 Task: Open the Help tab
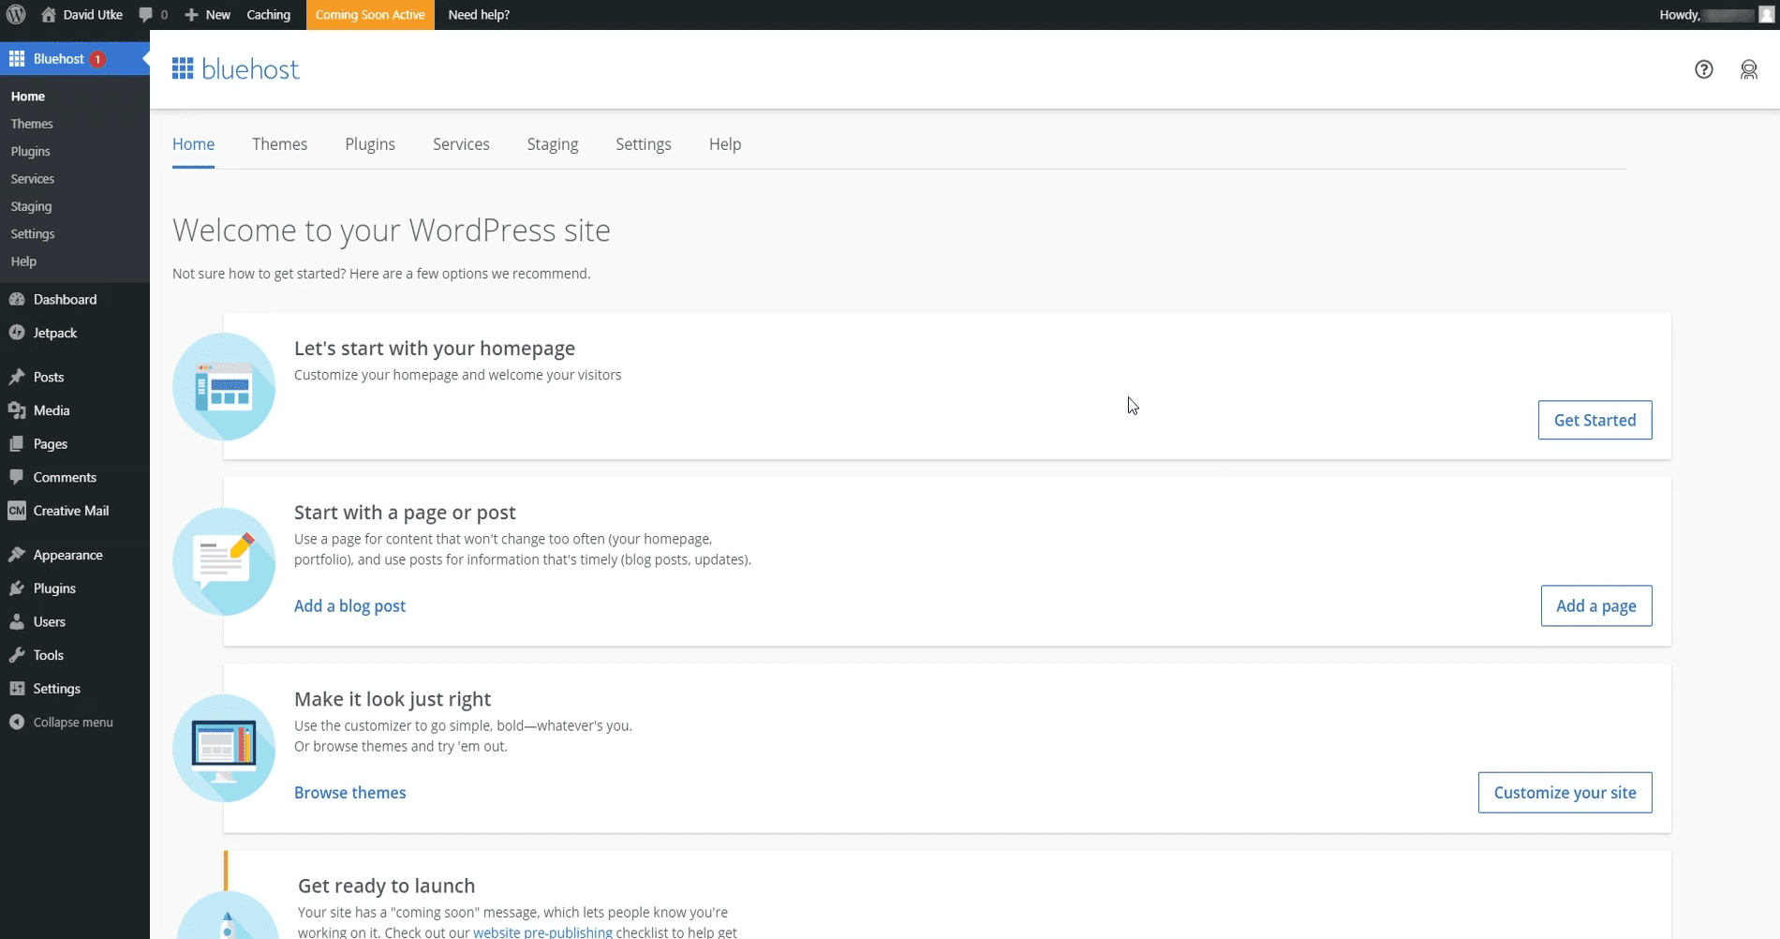(725, 144)
